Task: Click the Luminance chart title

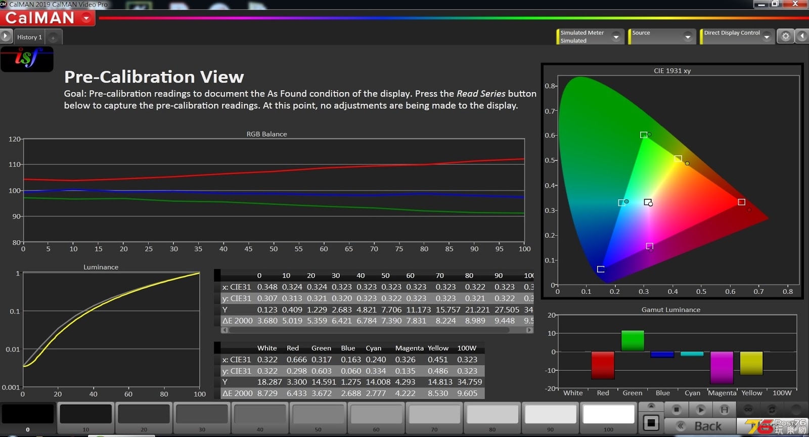Action: [101, 267]
